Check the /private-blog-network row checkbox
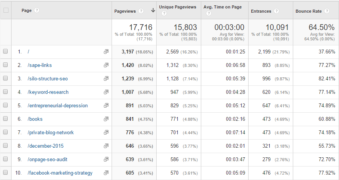 coord(5,132)
